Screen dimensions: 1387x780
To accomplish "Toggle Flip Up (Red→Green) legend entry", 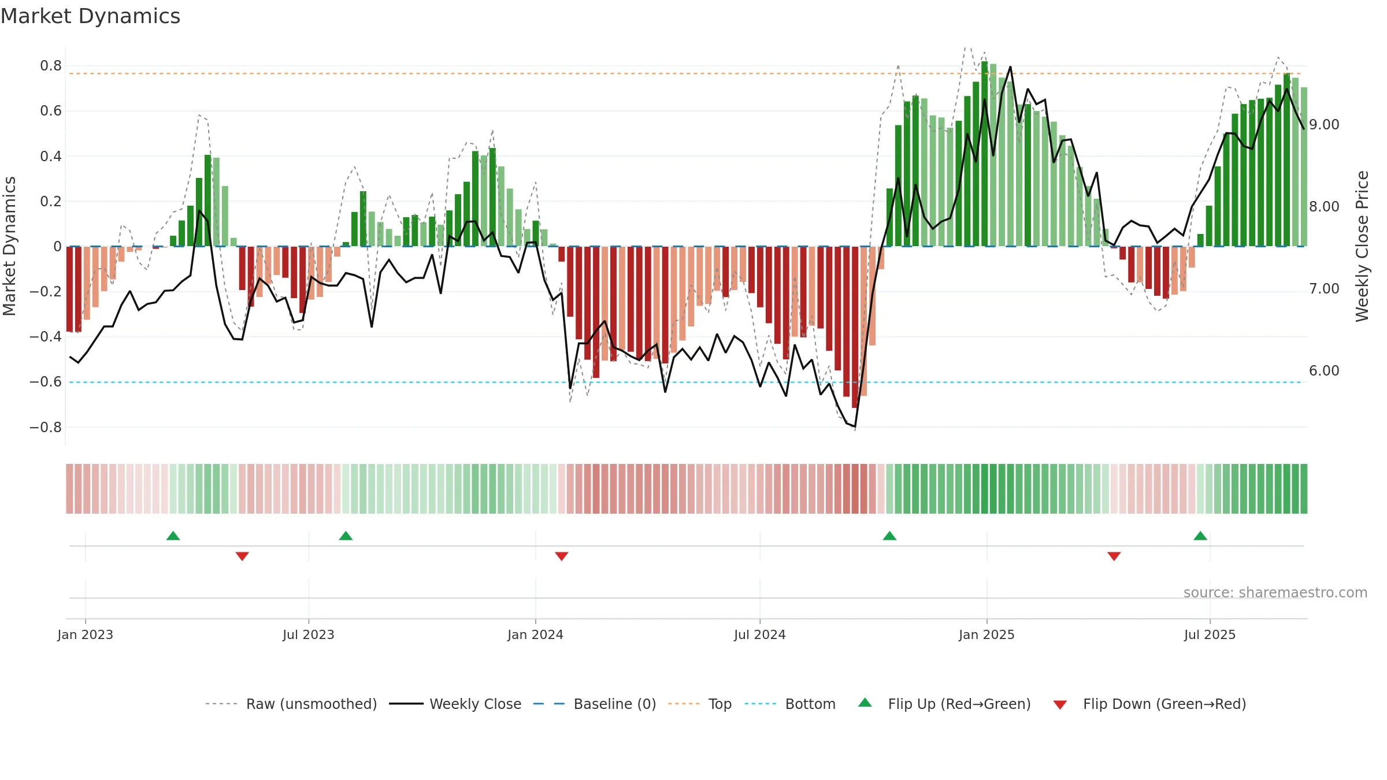I will click(x=944, y=704).
